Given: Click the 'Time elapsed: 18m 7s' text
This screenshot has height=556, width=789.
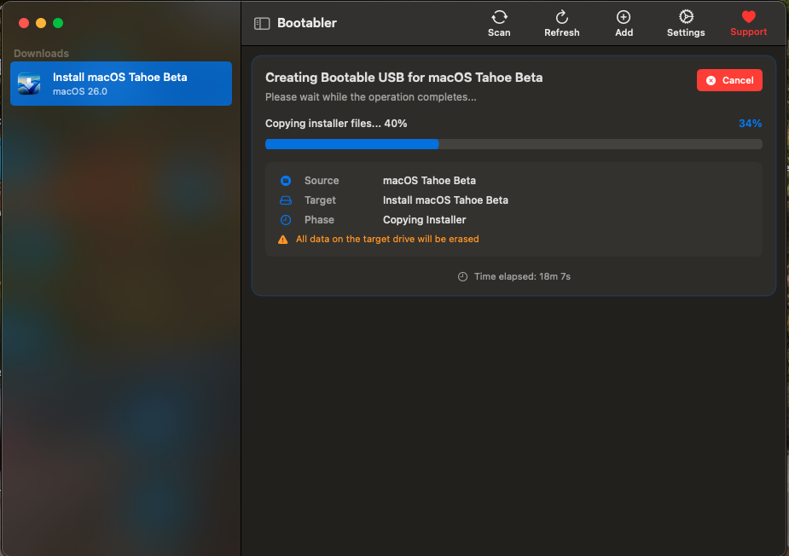Looking at the screenshot, I should (x=522, y=277).
